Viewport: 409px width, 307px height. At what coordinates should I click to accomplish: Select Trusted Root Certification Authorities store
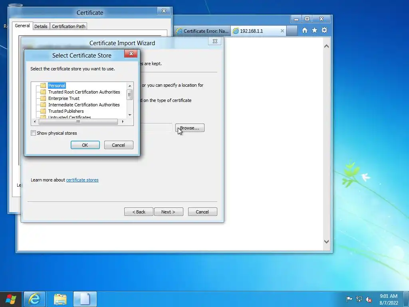tap(84, 92)
